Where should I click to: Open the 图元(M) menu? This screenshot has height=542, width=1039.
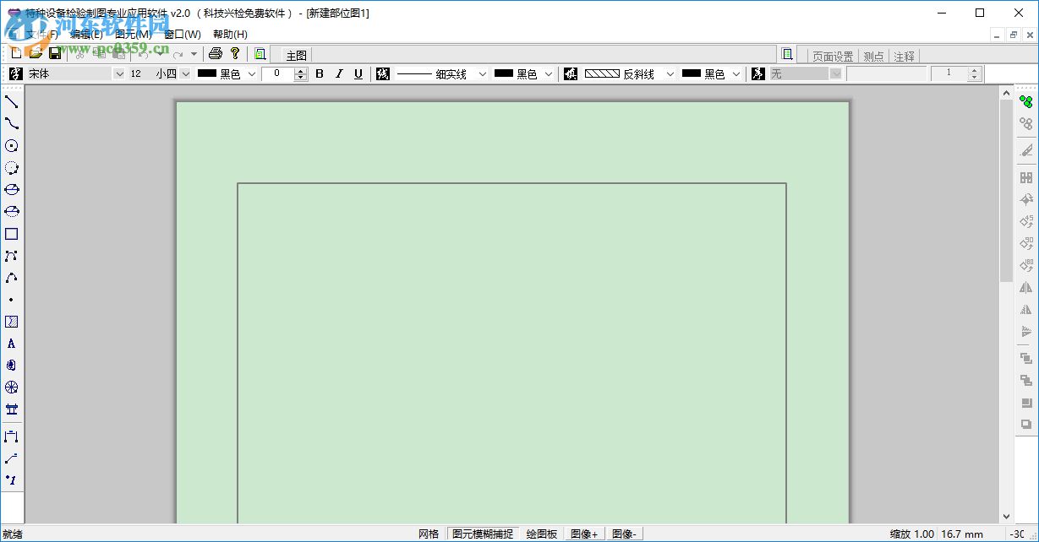click(133, 34)
